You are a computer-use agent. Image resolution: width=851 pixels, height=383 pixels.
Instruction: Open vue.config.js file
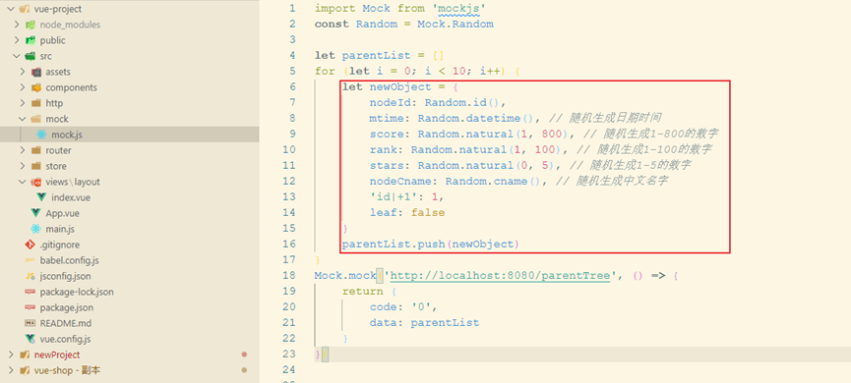click(x=65, y=339)
